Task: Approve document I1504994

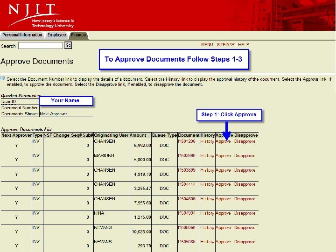Action: point(223,213)
